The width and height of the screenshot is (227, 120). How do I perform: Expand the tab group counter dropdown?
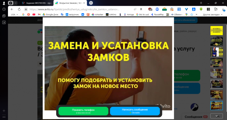pos(15,3)
